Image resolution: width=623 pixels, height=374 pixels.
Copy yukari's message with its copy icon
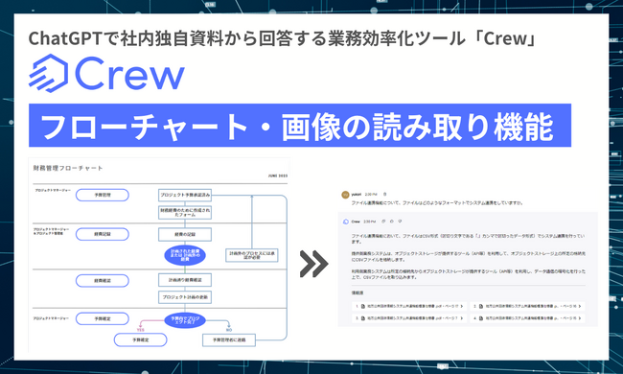385,194
